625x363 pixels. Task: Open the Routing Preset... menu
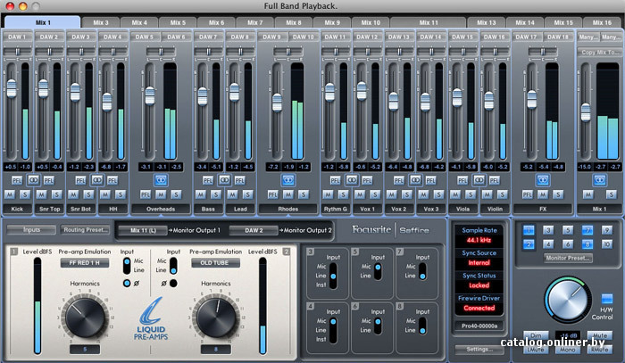tap(86, 229)
